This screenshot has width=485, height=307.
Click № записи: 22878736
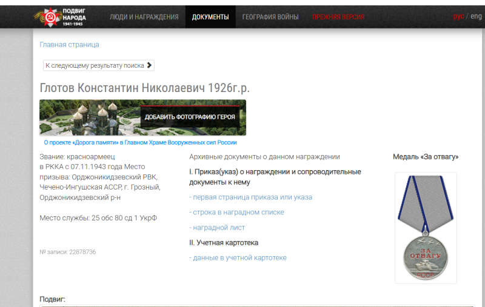(x=68, y=252)
